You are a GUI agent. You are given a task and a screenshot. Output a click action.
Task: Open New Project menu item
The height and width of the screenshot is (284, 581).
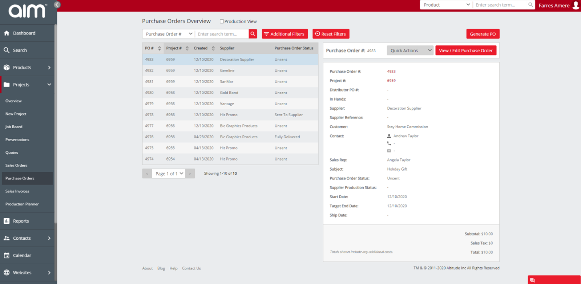click(16, 114)
